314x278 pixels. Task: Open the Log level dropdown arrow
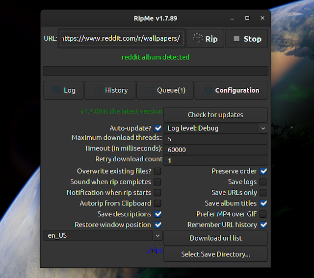pyautogui.click(x=263, y=128)
